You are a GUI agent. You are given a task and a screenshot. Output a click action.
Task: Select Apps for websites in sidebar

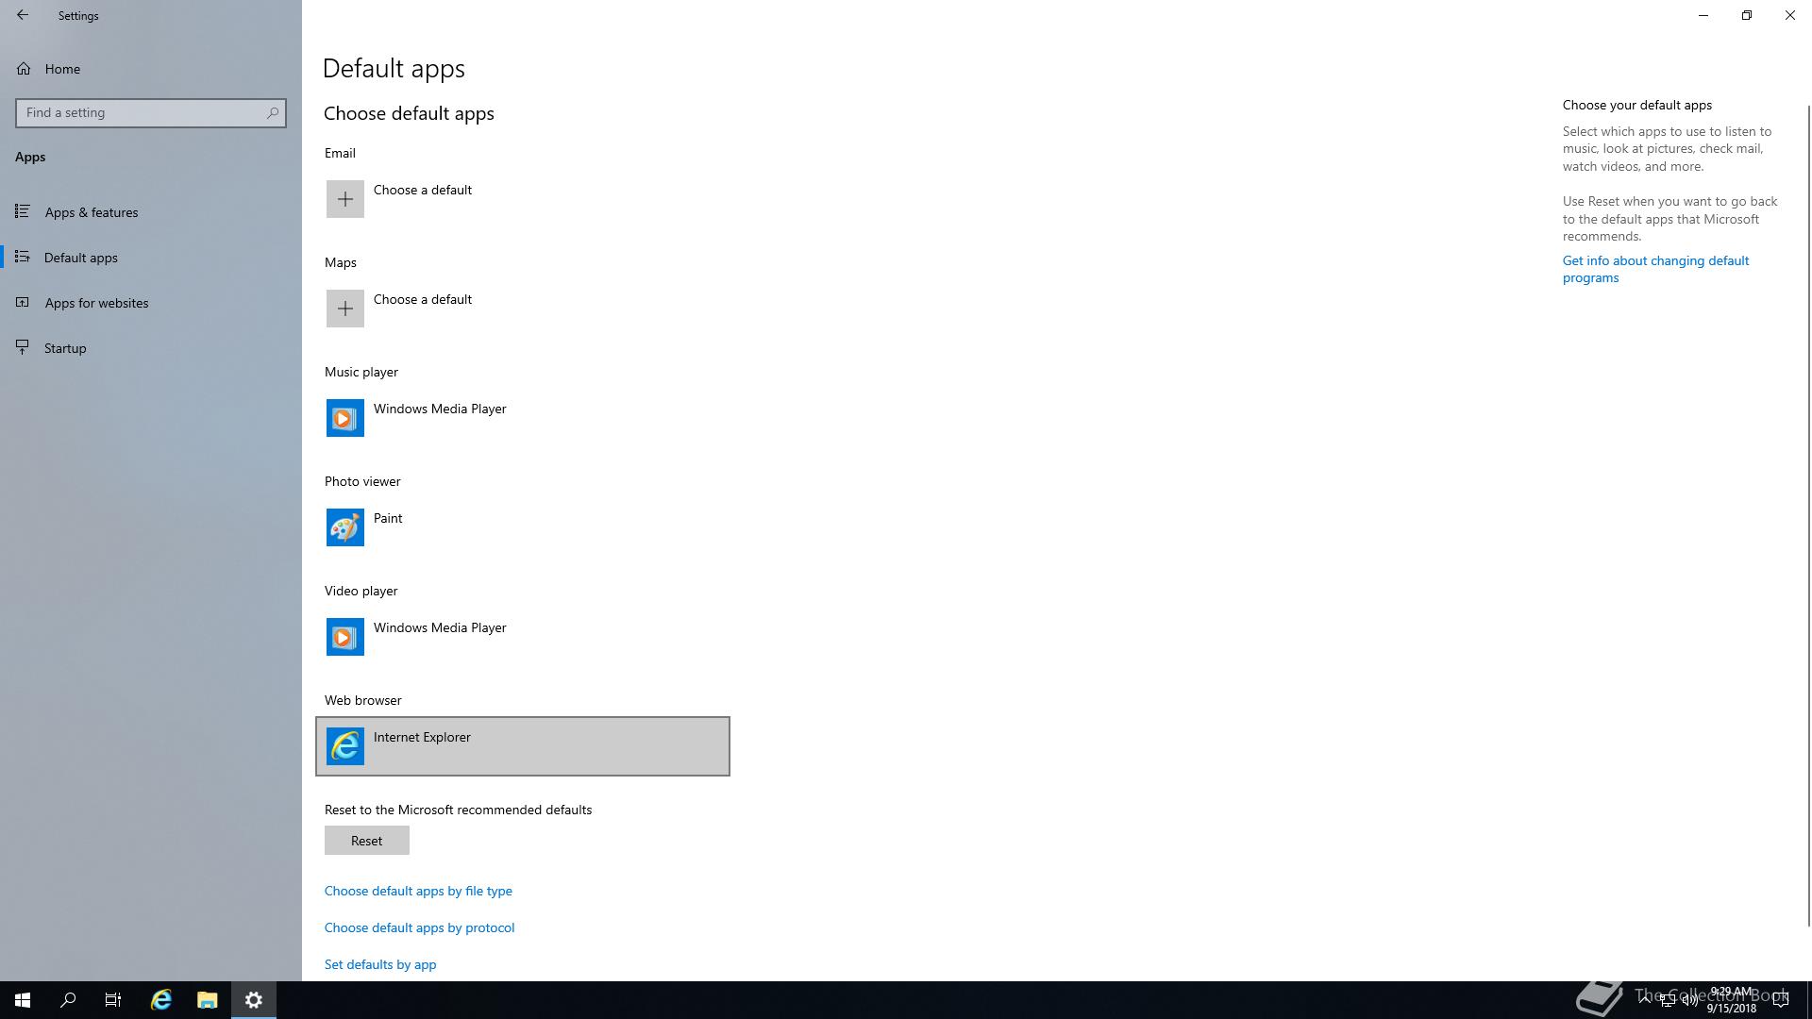96,303
